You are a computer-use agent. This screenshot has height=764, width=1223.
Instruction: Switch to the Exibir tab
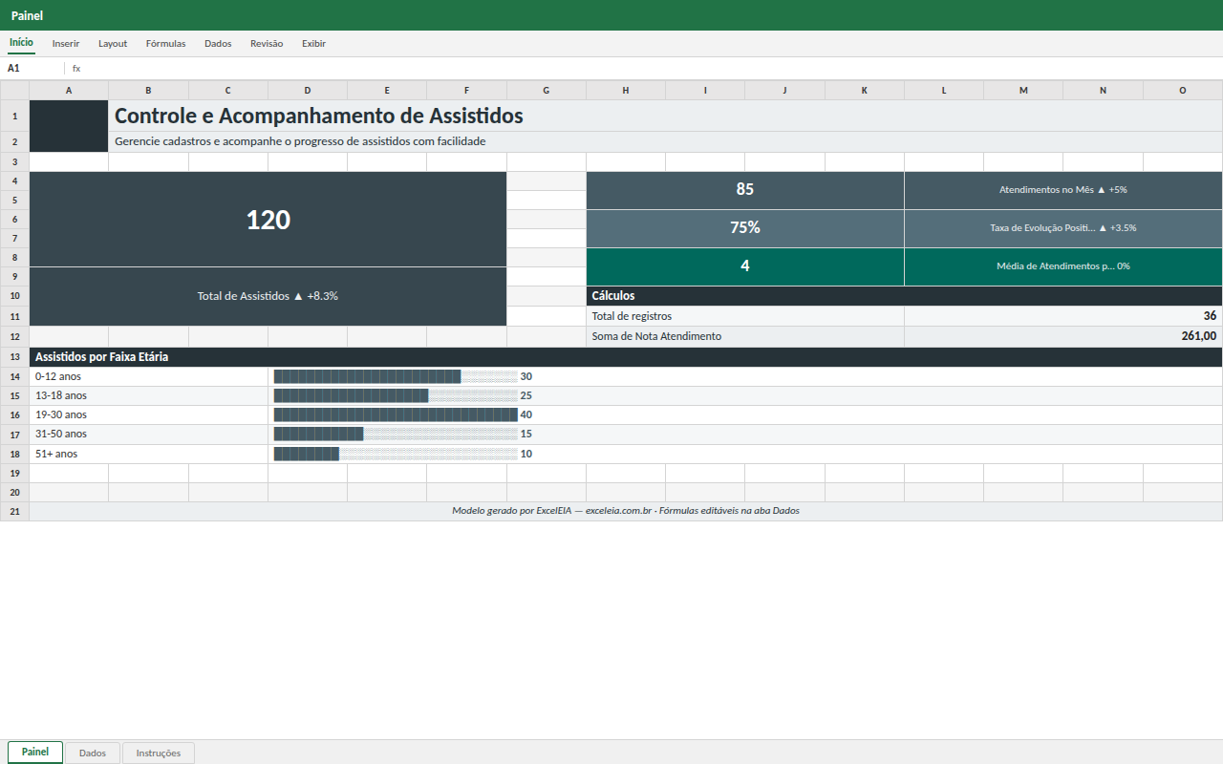(313, 43)
